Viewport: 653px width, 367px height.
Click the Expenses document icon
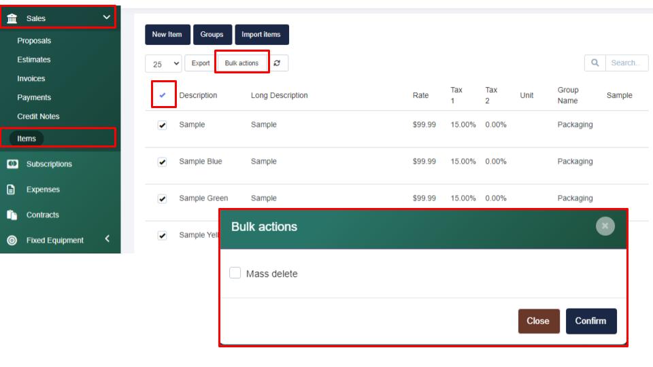[12, 190]
